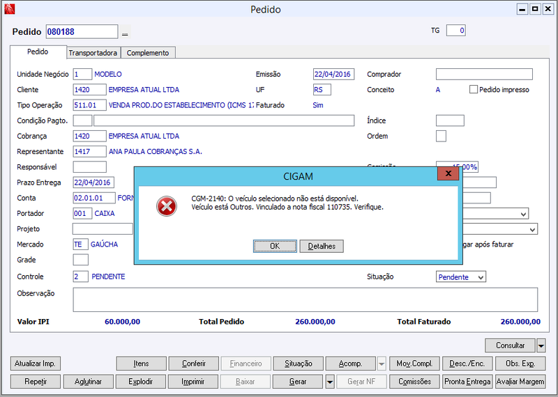Click the Cliente code field 1420
Screen dimensions: 558x397
point(90,90)
